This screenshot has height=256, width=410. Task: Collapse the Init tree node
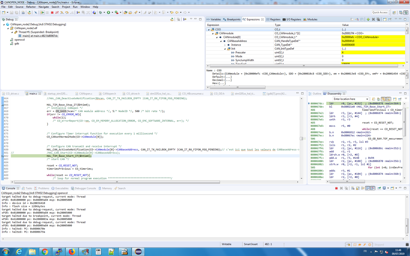(225, 48)
